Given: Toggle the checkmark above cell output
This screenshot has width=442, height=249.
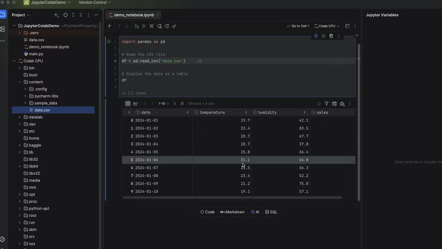Looking at the screenshot, I should (357, 35).
